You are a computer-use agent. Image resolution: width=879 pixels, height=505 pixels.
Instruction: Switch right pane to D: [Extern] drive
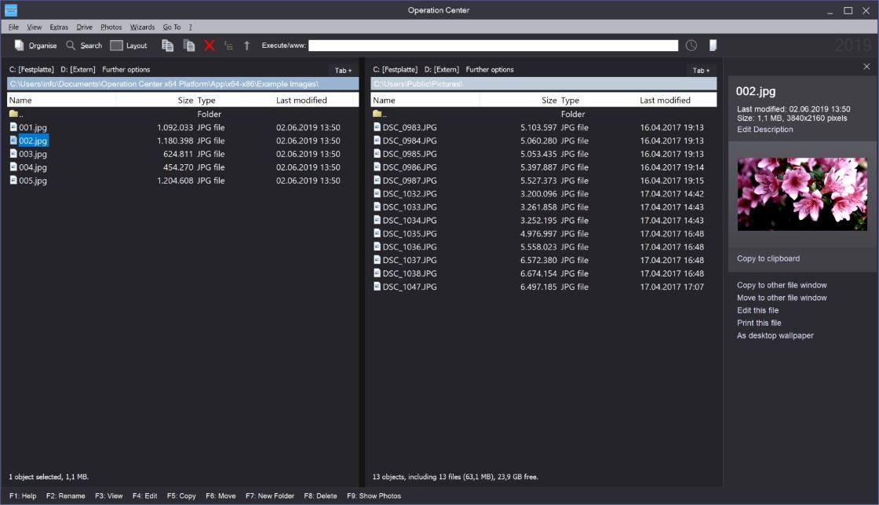[441, 70]
